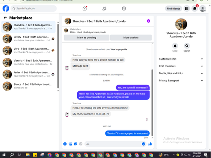
Task: Attach a photo using image icon
Action: [70, 144]
